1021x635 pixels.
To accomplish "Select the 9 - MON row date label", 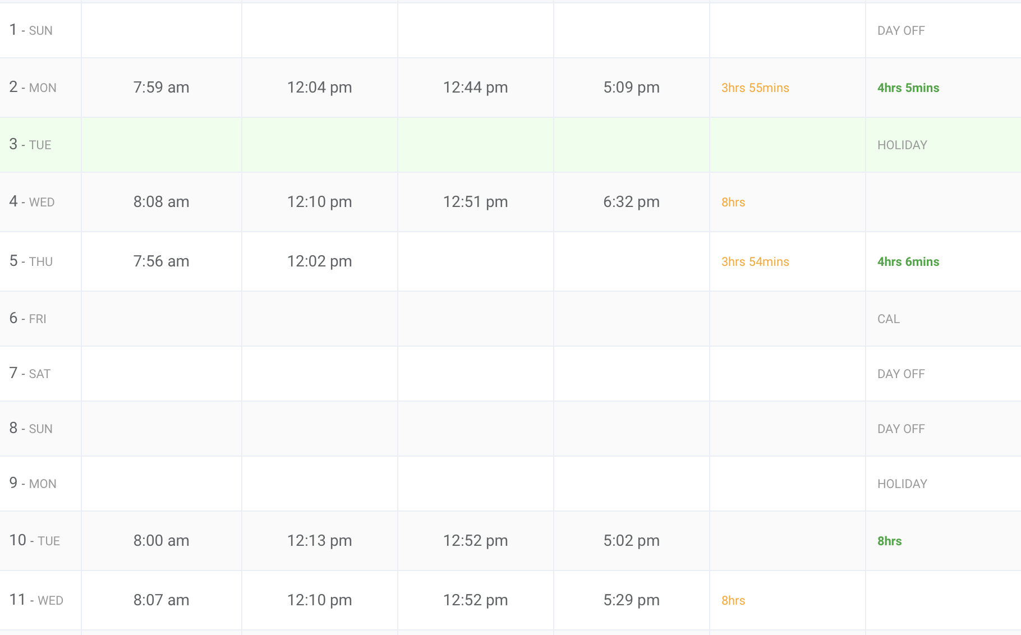I will [x=33, y=483].
